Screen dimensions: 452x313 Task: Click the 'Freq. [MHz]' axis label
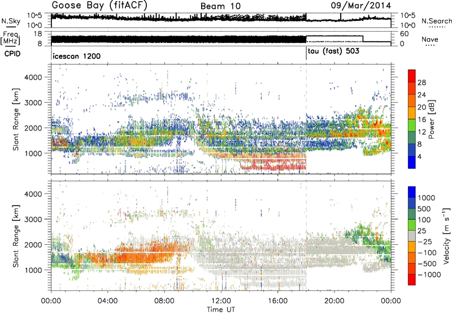pyautogui.click(x=11, y=38)
